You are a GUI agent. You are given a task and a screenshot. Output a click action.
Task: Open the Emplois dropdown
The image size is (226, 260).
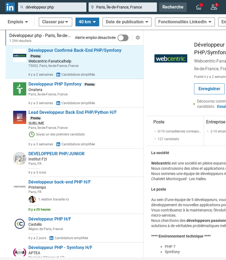tap(18, 22)
